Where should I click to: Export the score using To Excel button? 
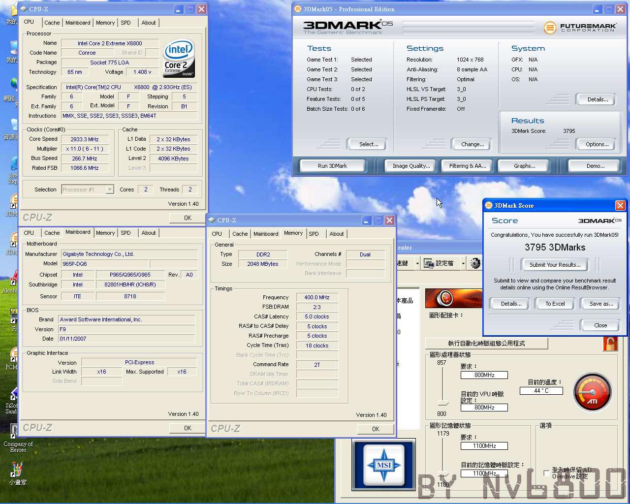point(555,304)
